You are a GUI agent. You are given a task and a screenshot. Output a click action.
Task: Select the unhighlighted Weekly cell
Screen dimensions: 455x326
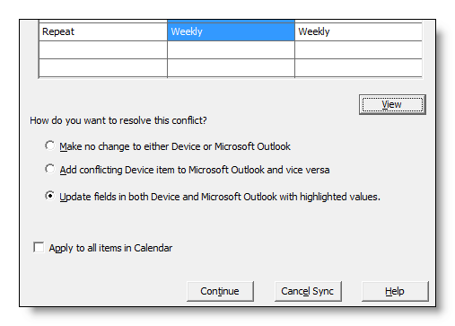[x=358, y=31]
